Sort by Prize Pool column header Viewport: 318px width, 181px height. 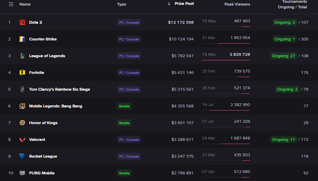click(184, 3)
